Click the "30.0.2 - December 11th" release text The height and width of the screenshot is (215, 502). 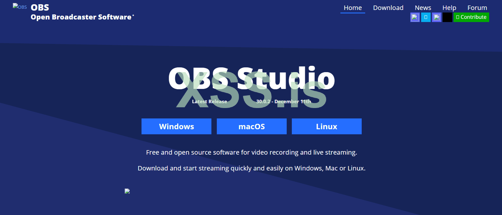pyautogui.click(x=284, y=101)
